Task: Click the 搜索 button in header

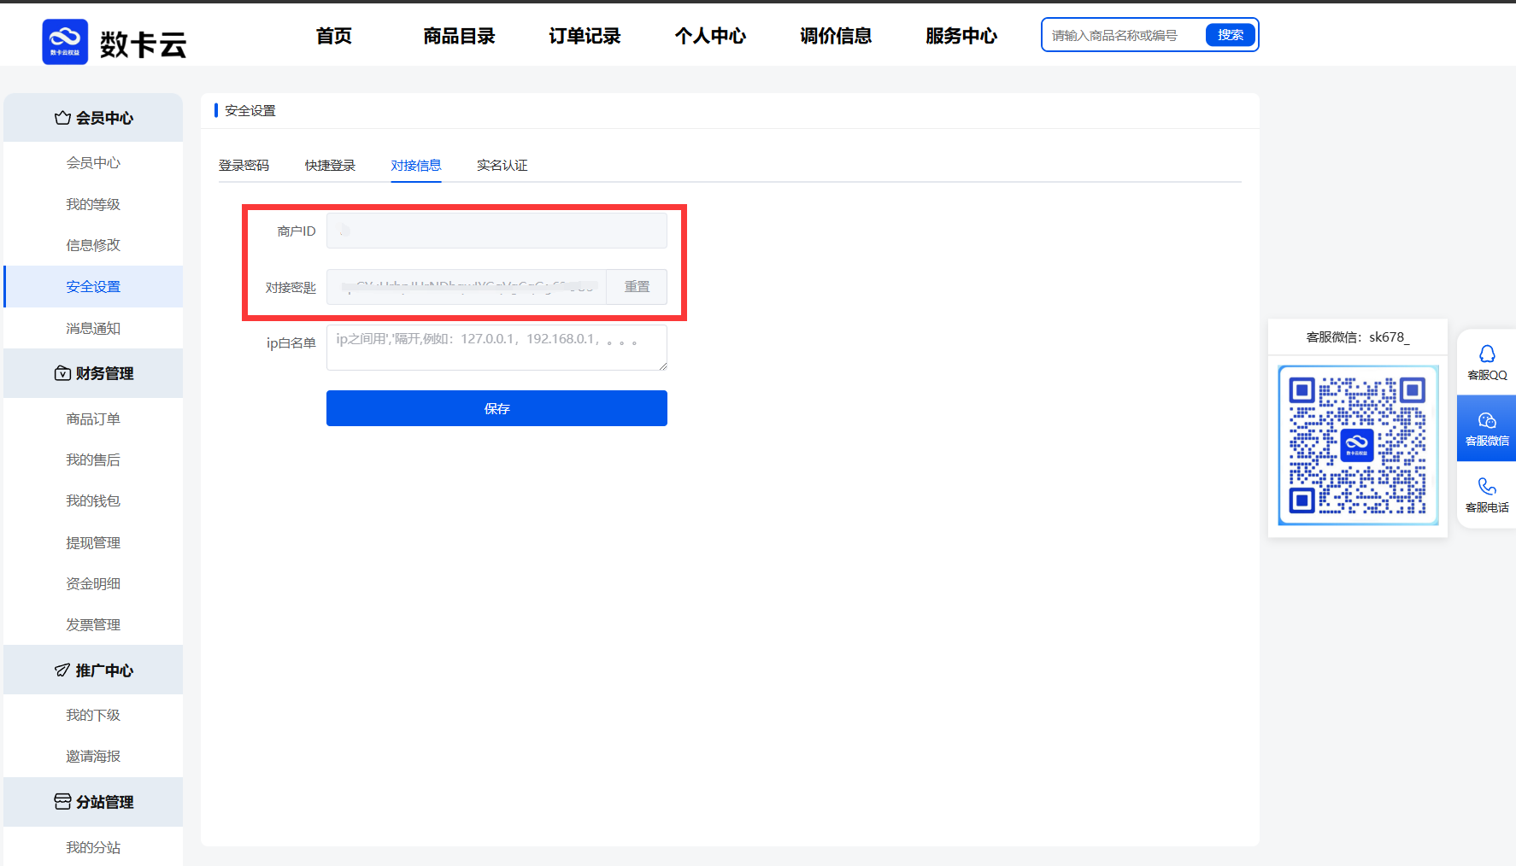Action: tap(1230, 35)
